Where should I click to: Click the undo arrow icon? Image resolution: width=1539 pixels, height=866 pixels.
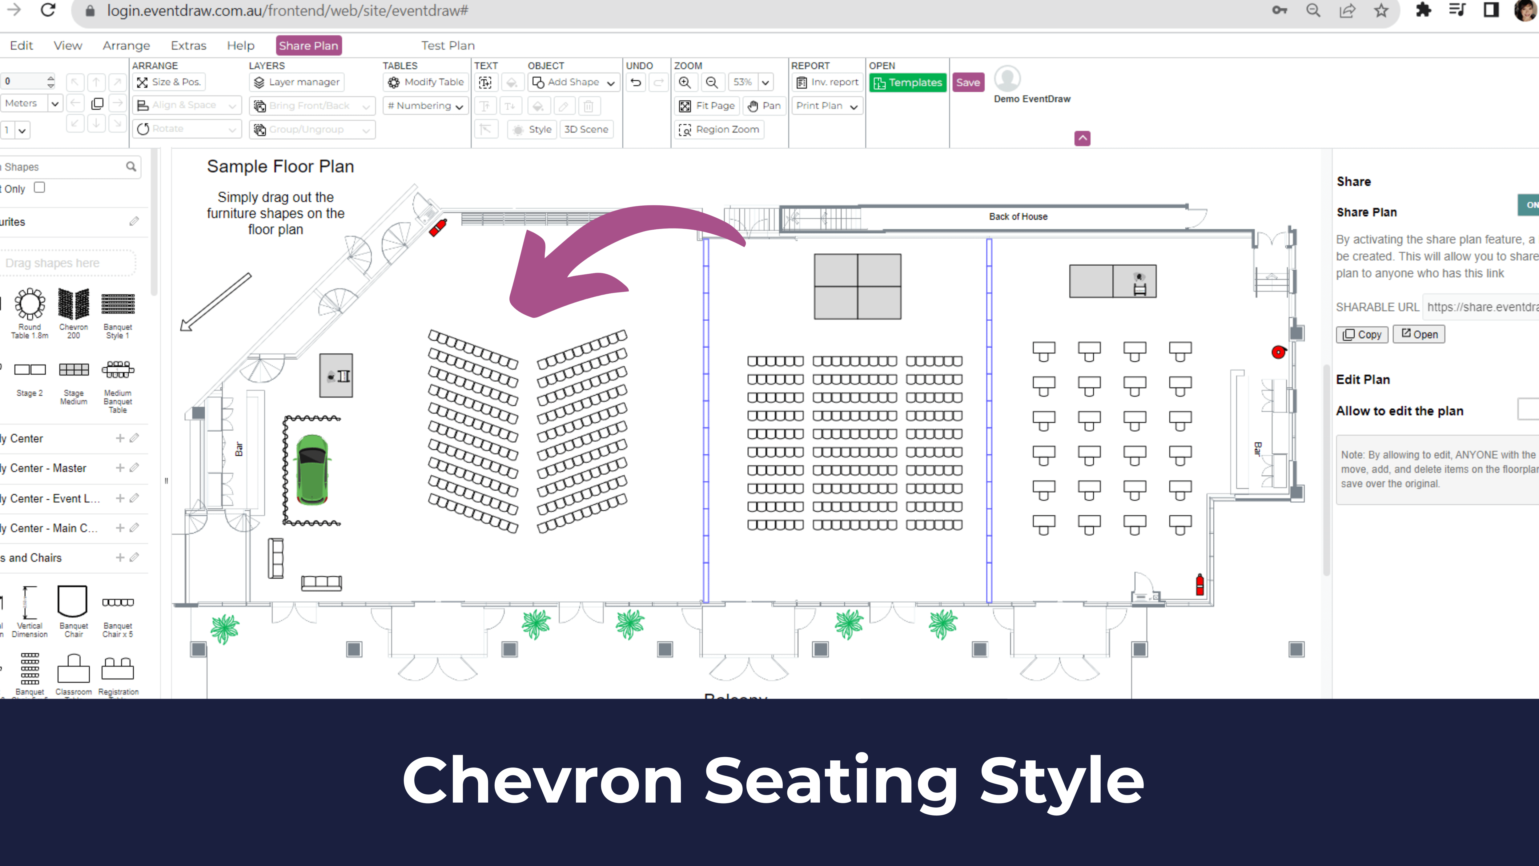pyautogui.click(x=636, y=83)
